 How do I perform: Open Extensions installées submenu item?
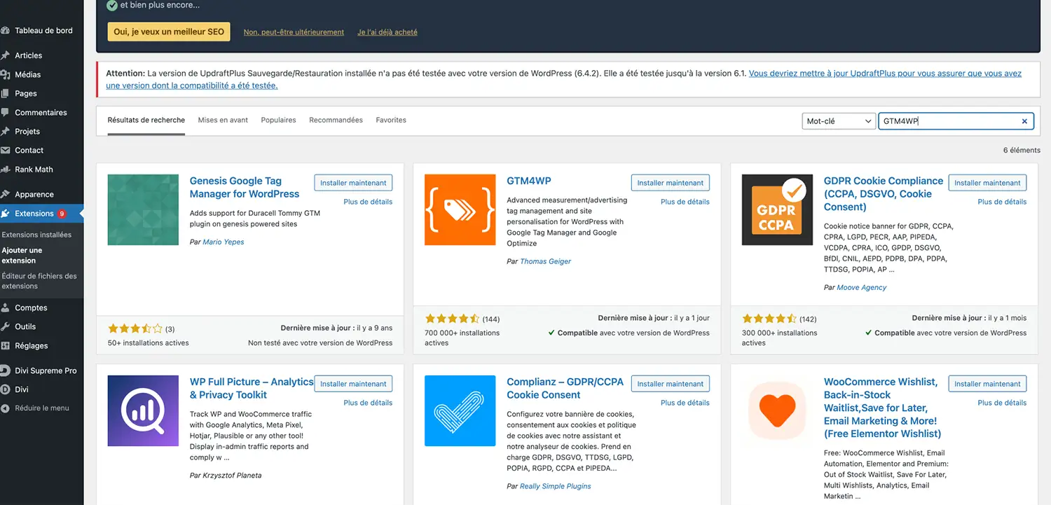pyautogui.click(x=36, y=235)
